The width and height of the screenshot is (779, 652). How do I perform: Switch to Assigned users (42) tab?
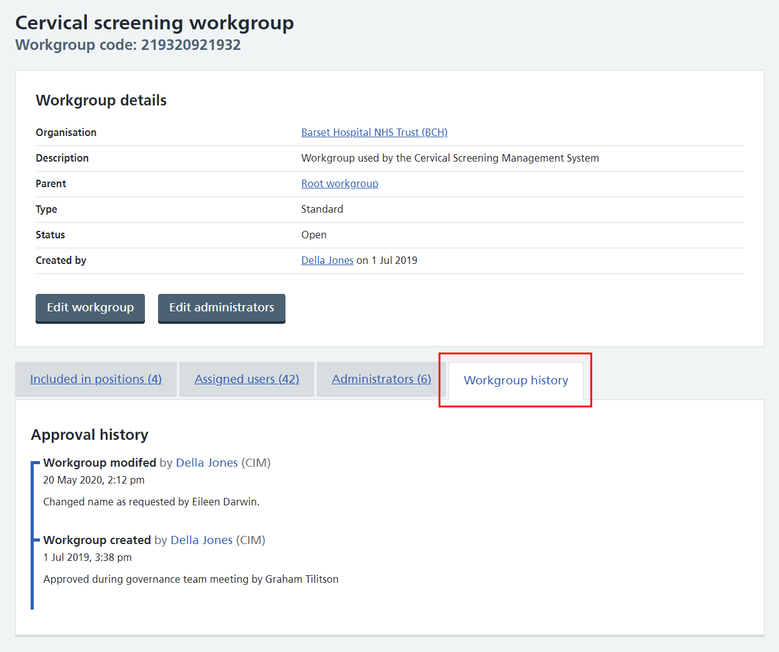pos(247,379)
